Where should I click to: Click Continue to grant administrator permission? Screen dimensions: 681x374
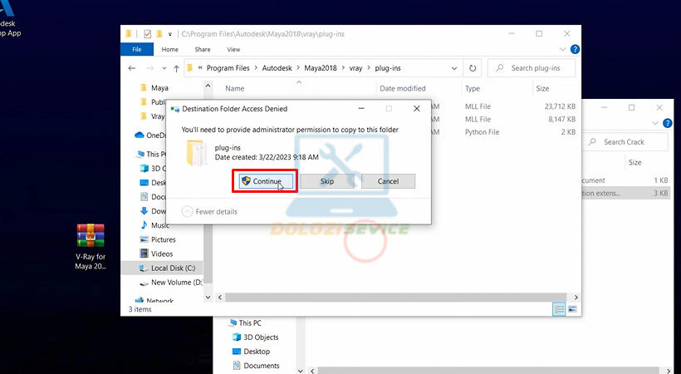261,181
